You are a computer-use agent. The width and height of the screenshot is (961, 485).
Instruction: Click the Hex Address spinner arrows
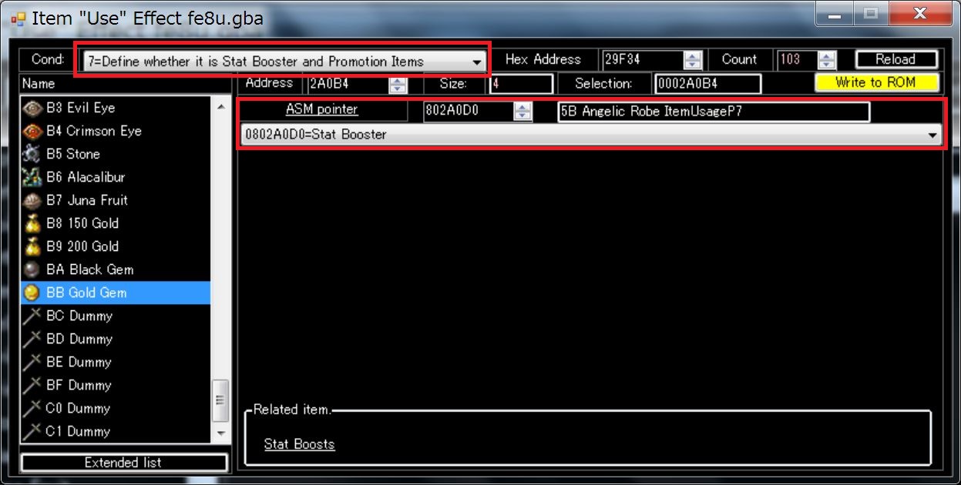click(x=693, y=60)
